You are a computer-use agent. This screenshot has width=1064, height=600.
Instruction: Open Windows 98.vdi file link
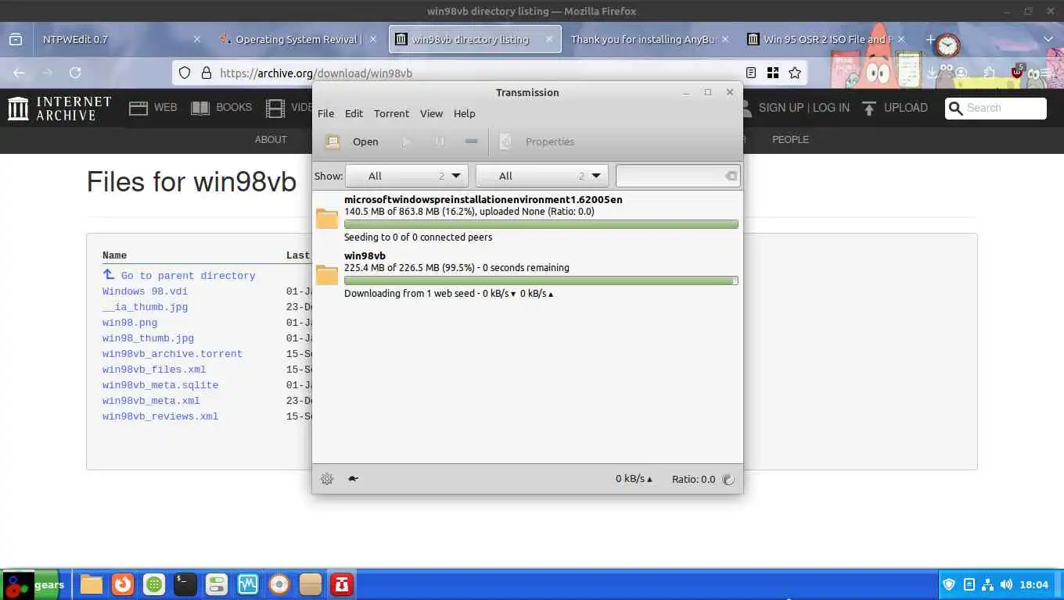145,291
